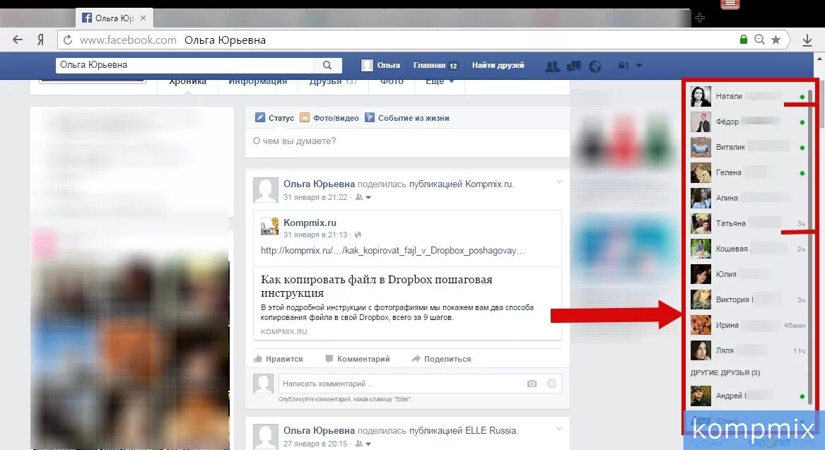Open the messages icon in the blue bar
Image resolution: width=825 pixels, height=450 pixels.
click(x=573, y=66)
